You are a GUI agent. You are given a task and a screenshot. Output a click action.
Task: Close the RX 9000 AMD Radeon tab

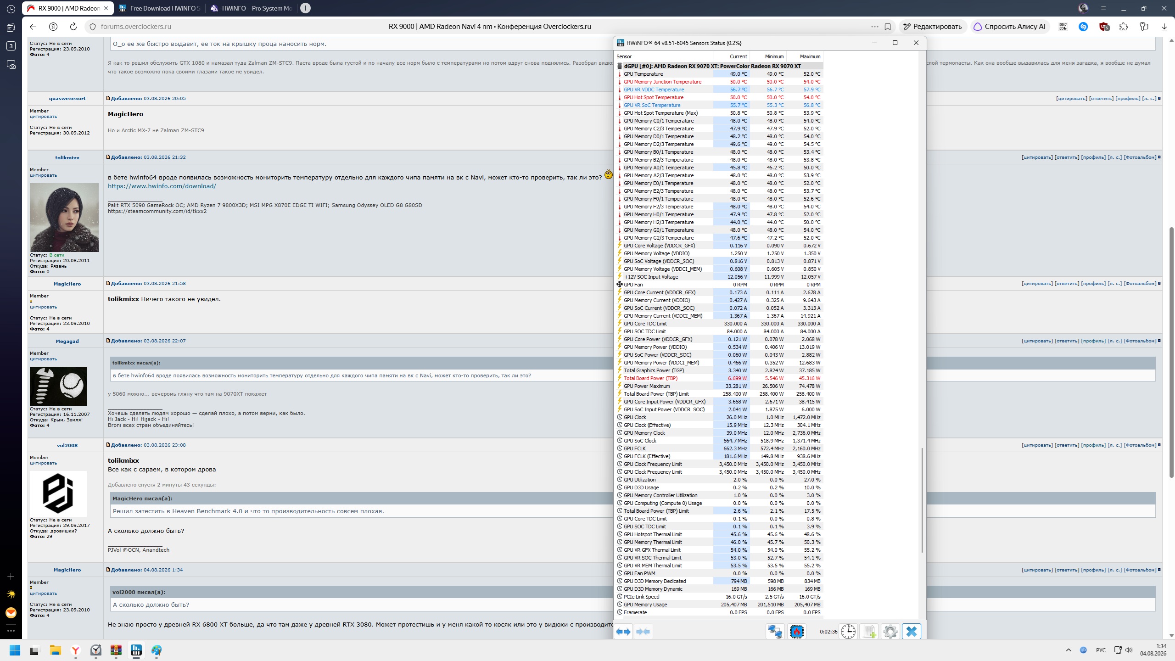[x=106, y=8]
